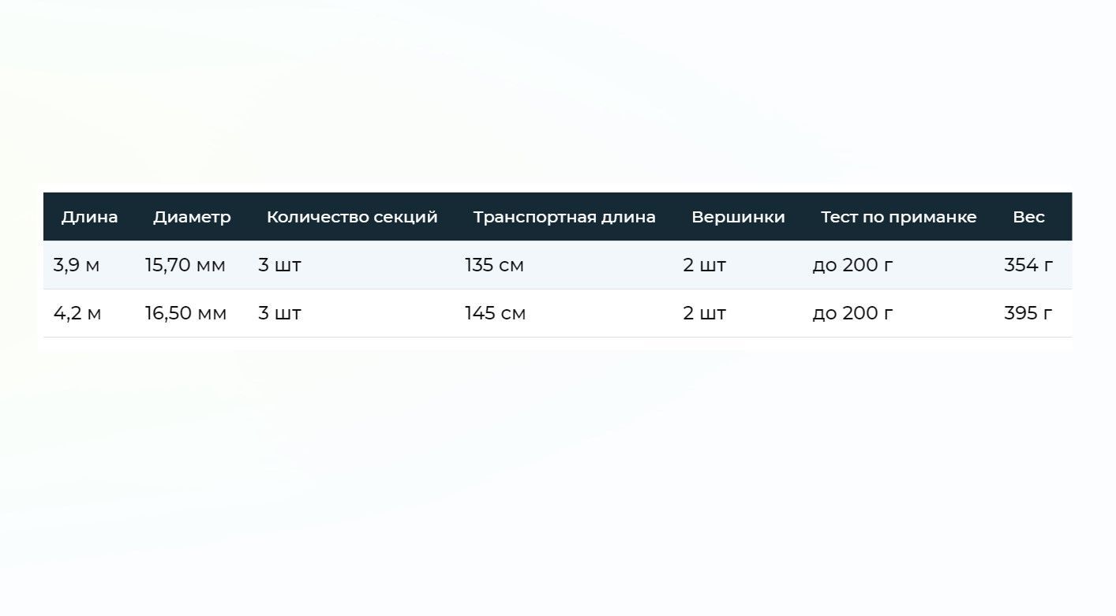The image size is (1116, 616).
Task: Click the 395 г weight value
Action: [1028, 313]
